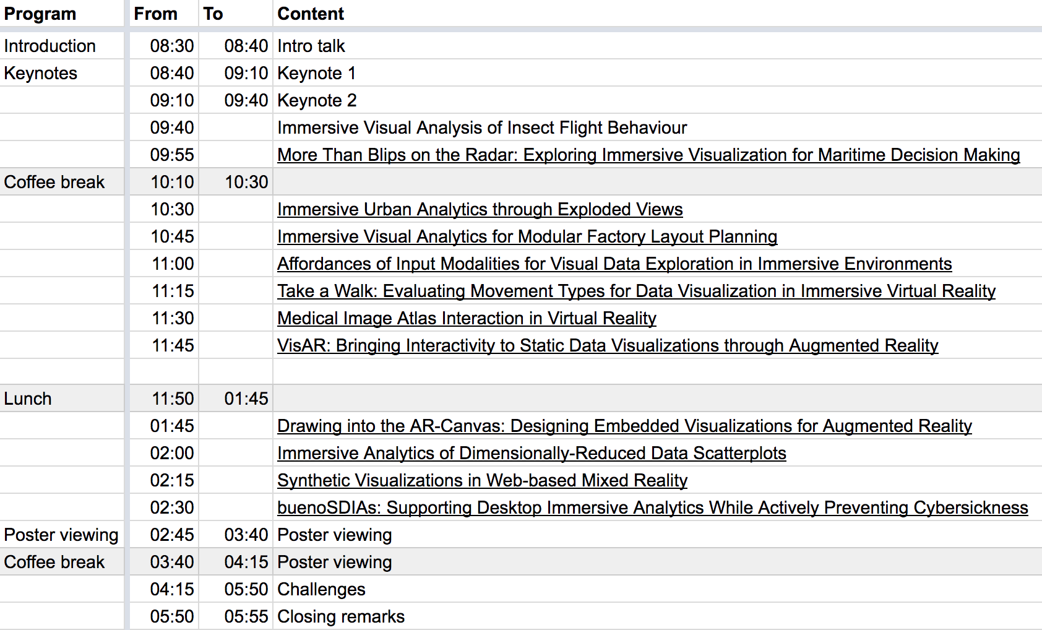The height and width of the screenshot is (630, 1042).
Task: Click Immersive Analytics of Dimensionally-Reduced Data link
Action: tap(532, 453)
